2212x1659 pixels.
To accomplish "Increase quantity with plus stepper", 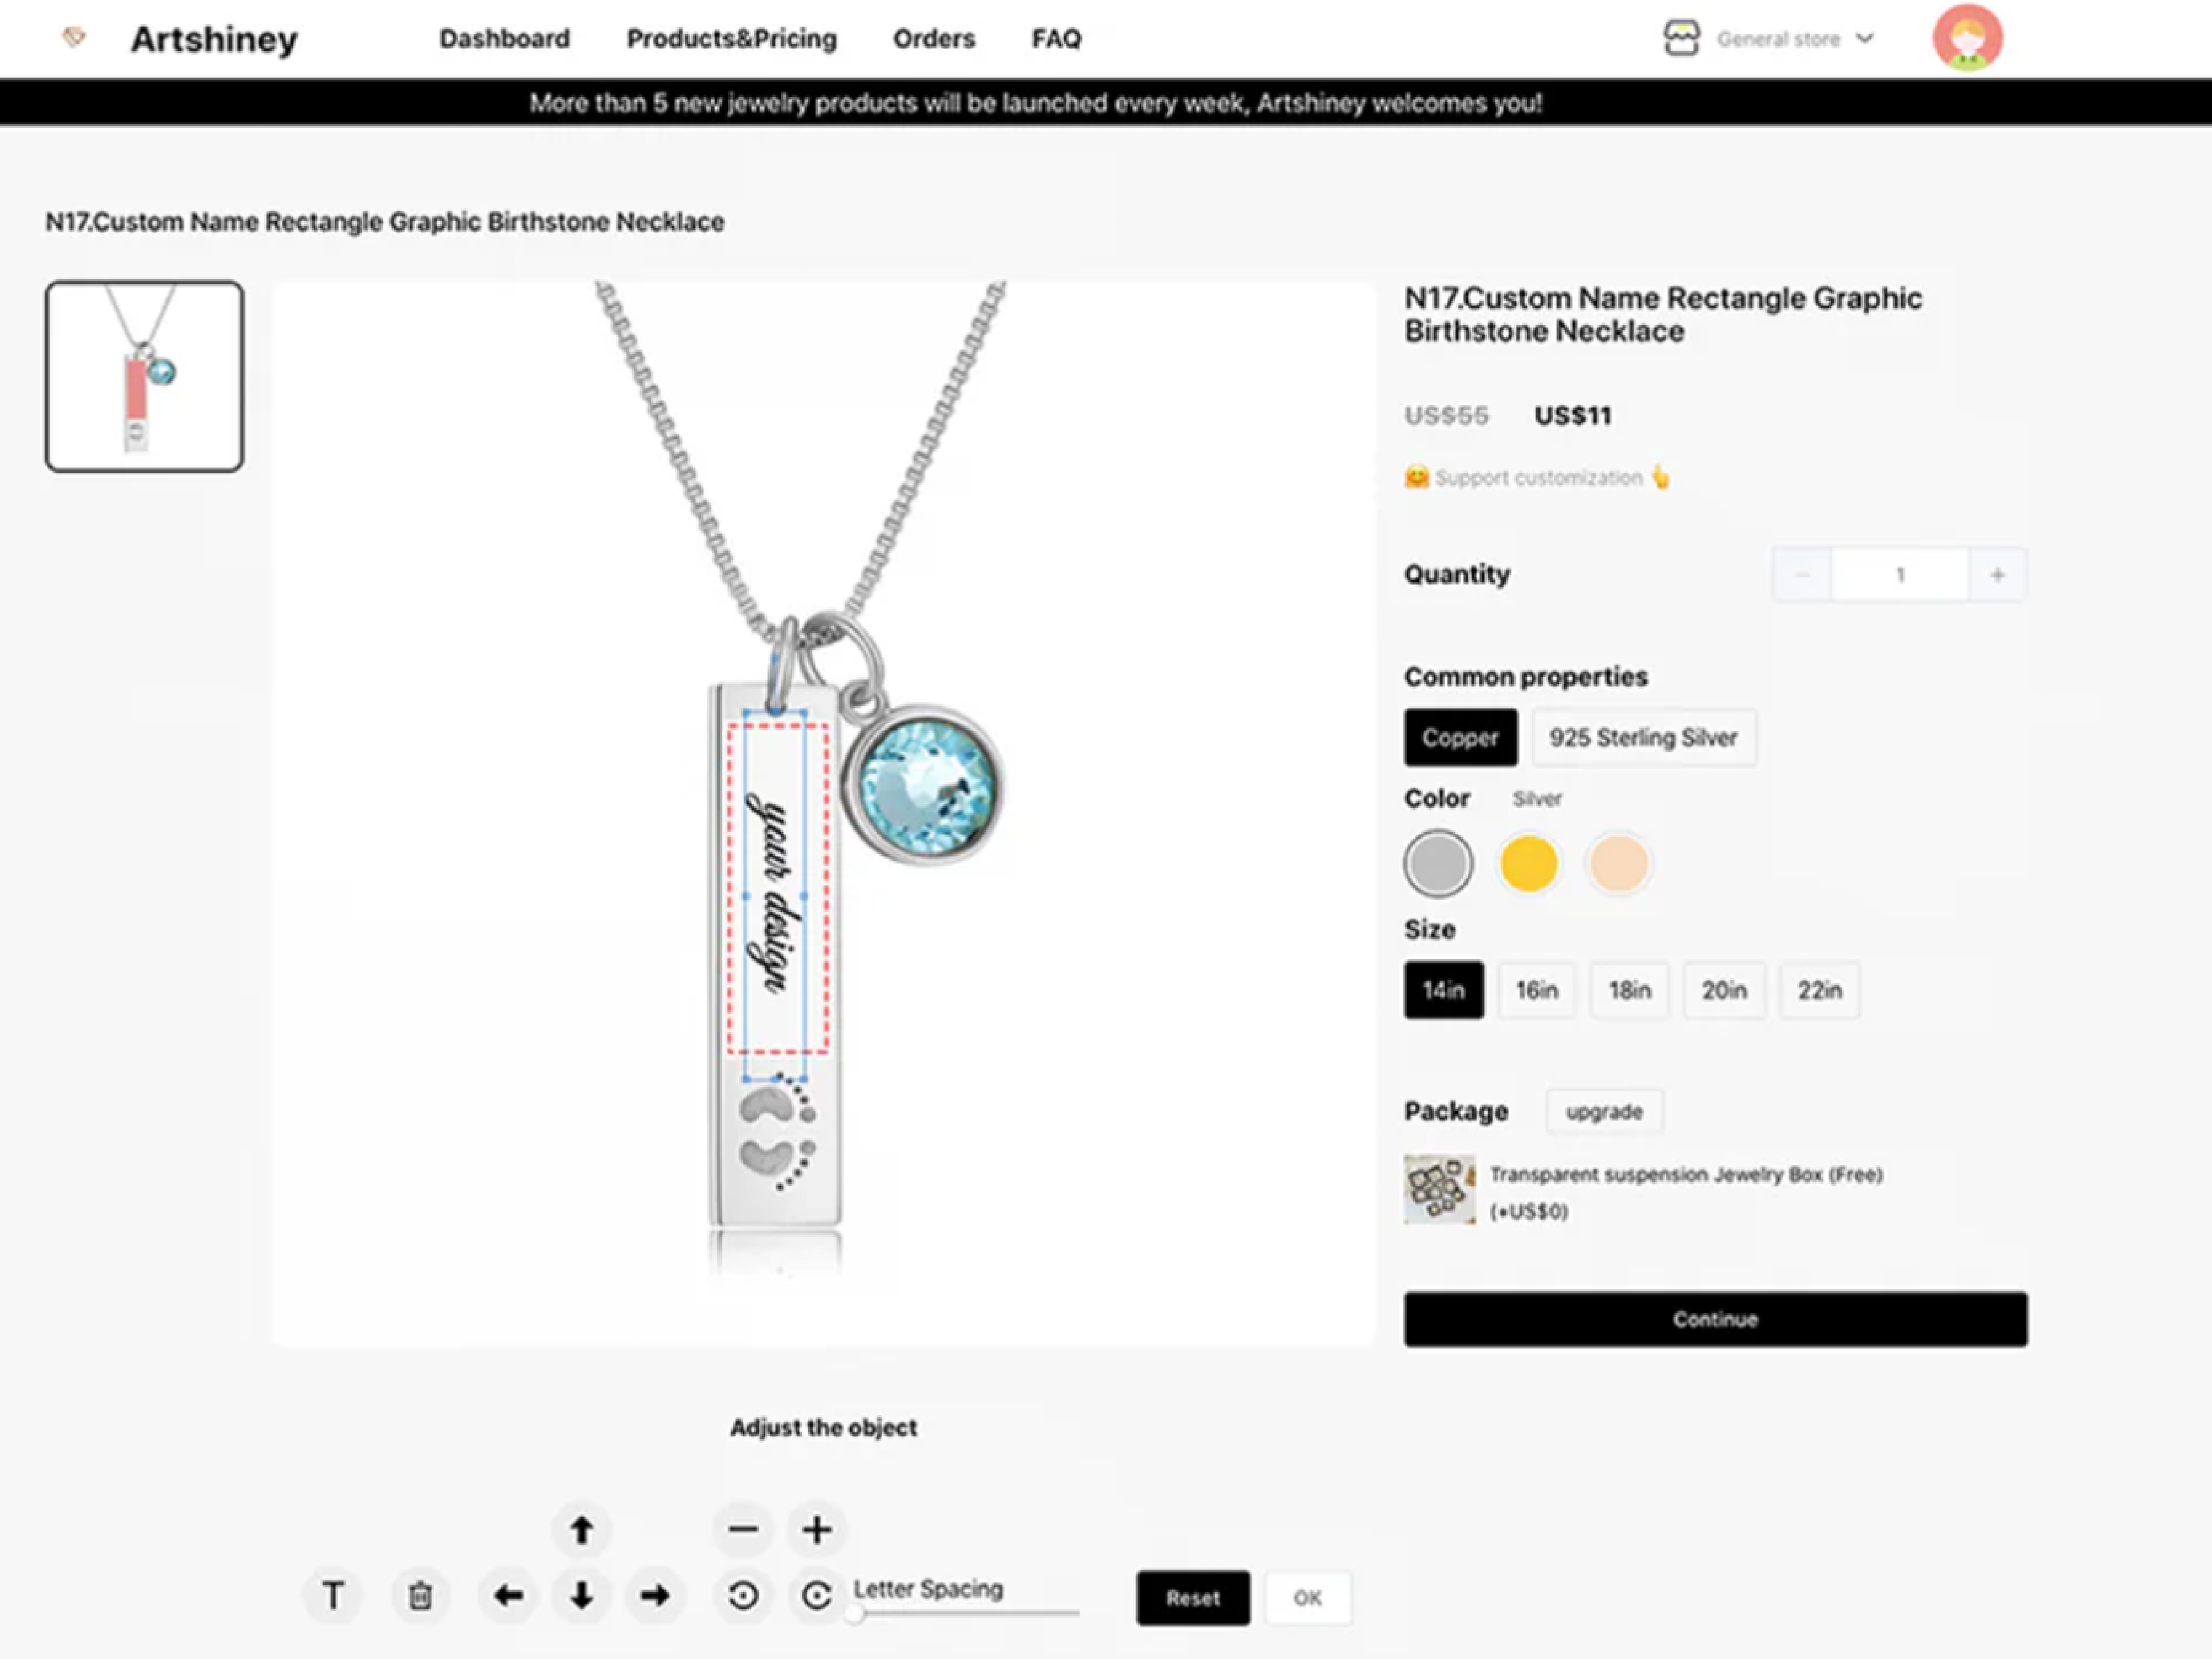I will pos(1997,575).
